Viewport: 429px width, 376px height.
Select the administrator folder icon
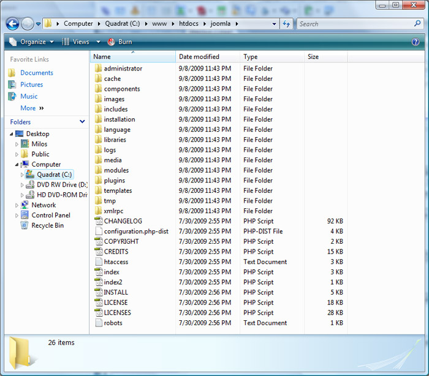[x=98, y=69]
